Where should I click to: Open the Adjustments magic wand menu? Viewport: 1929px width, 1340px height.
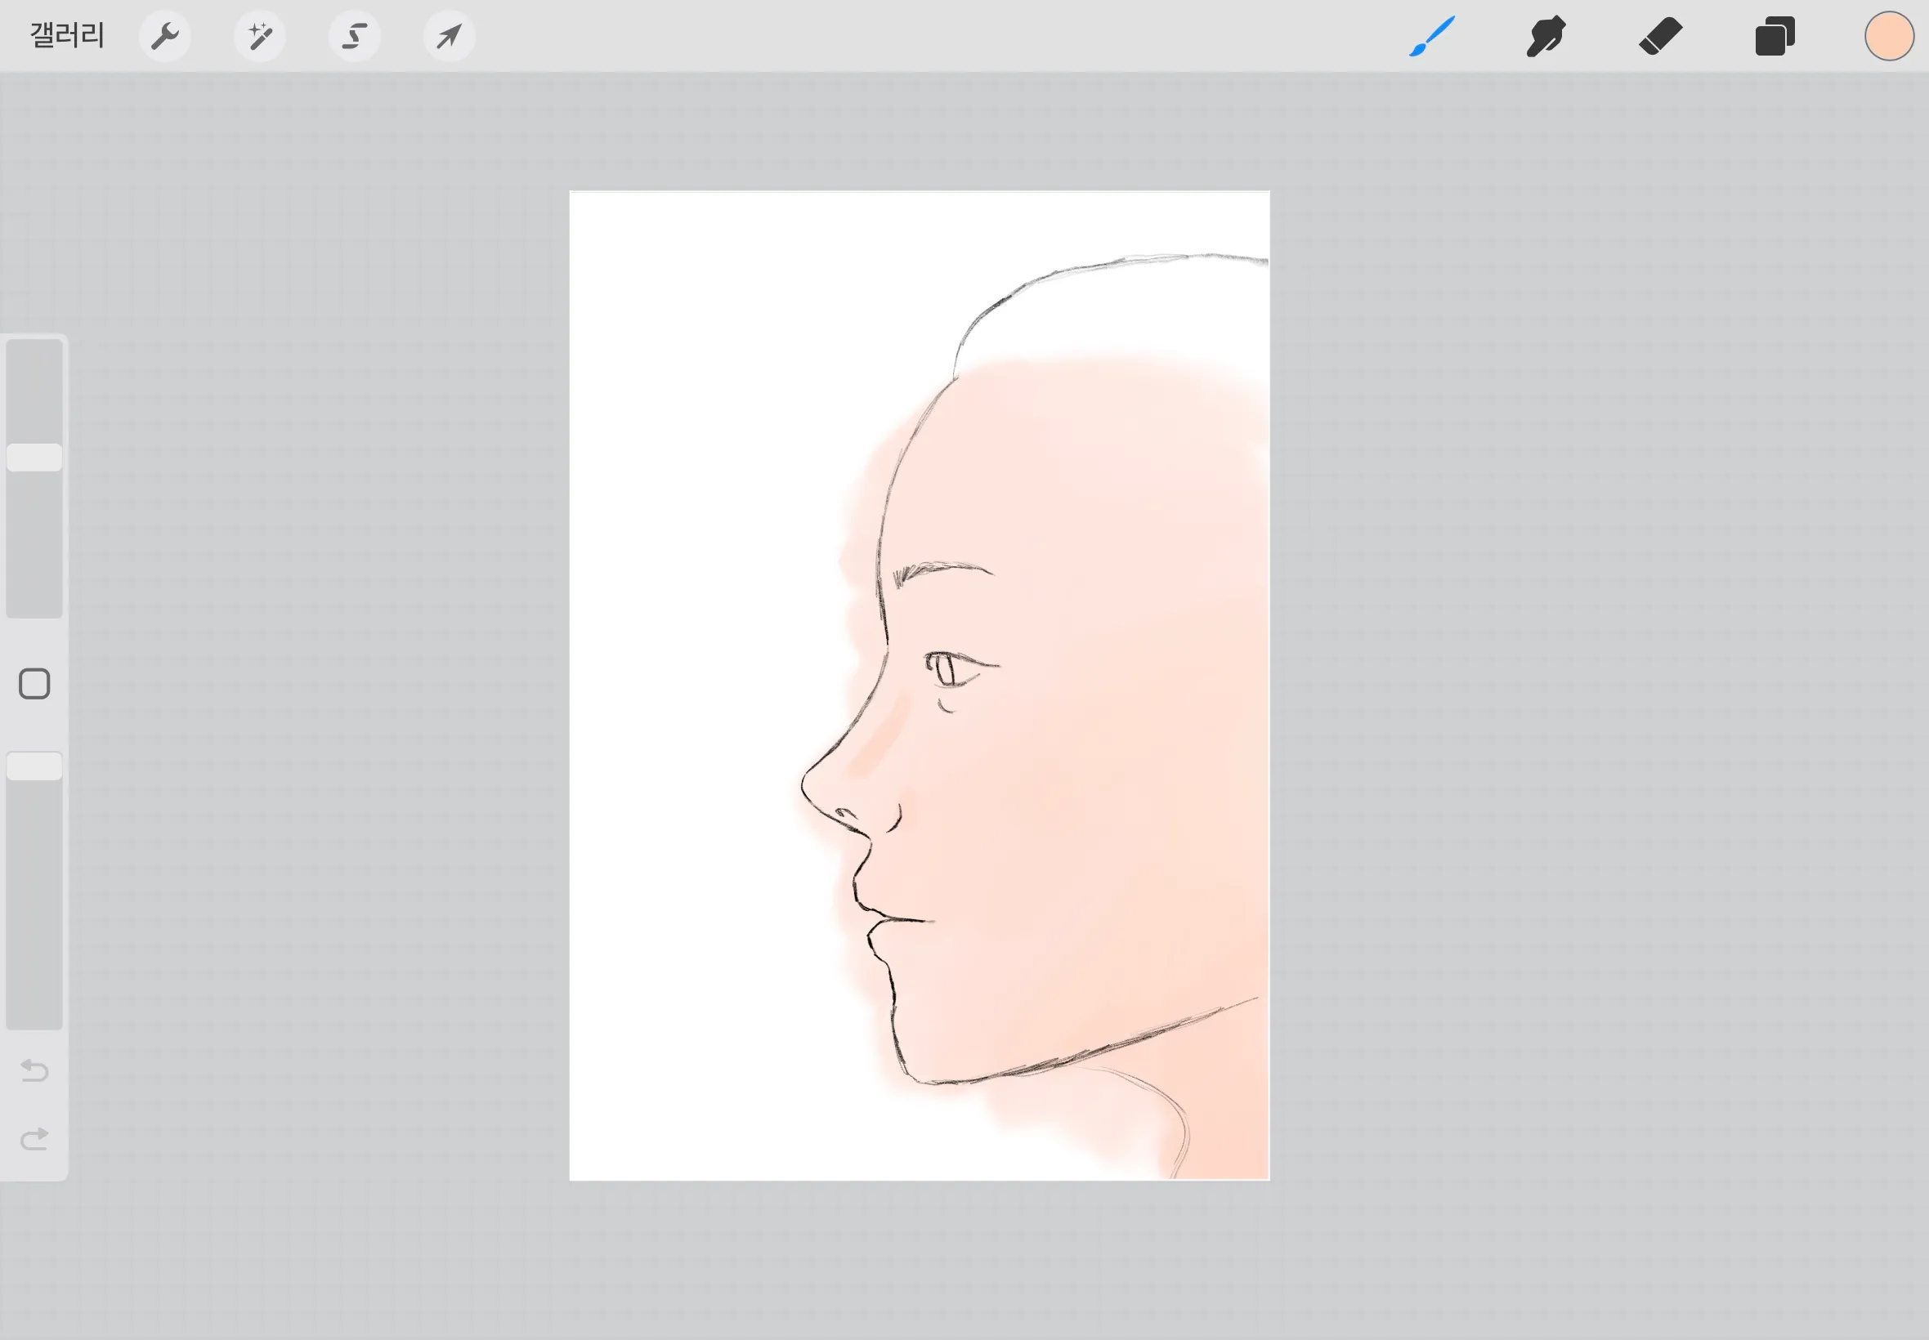(x=259, y=36)
